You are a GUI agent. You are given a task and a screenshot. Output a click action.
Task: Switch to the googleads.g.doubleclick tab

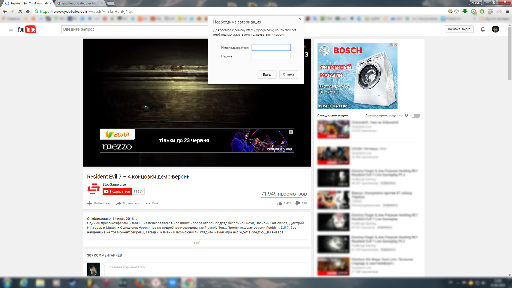[80, 3]
